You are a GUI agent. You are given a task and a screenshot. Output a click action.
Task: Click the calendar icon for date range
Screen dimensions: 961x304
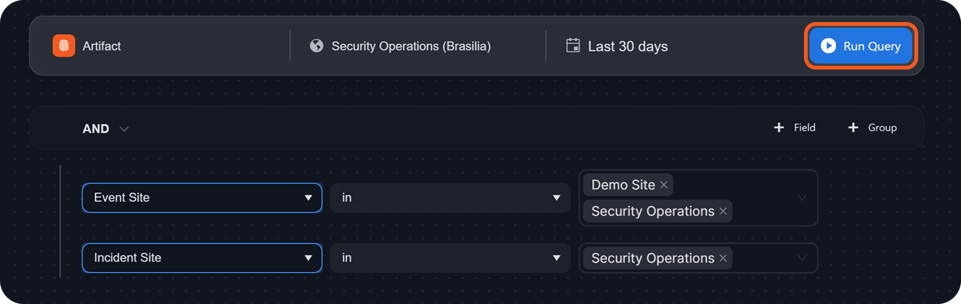(x=573, y=46)
